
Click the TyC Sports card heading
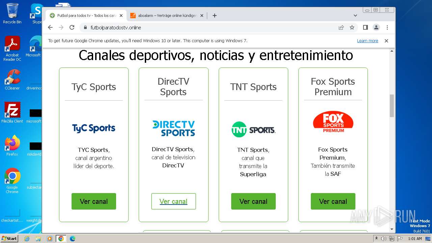(x=94, y=87)
